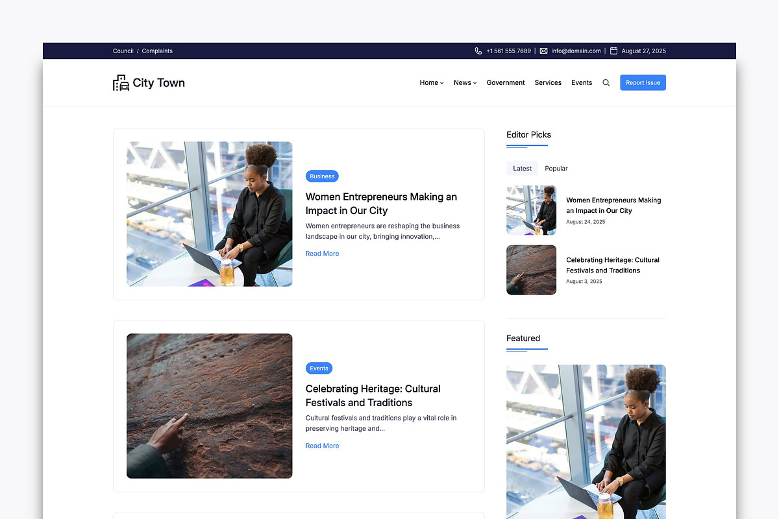This screenshot has width=779, height=519.
Task: Click the City Town site title
Action: 159,83
